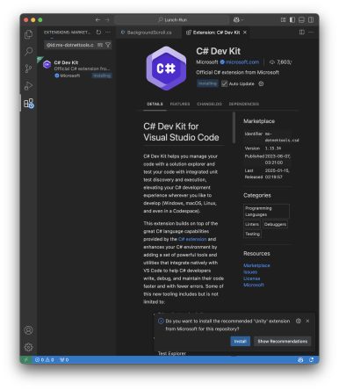Split the editor to the right
The height and width of the screenshot is (390, 339).
(x=302, y=32)
